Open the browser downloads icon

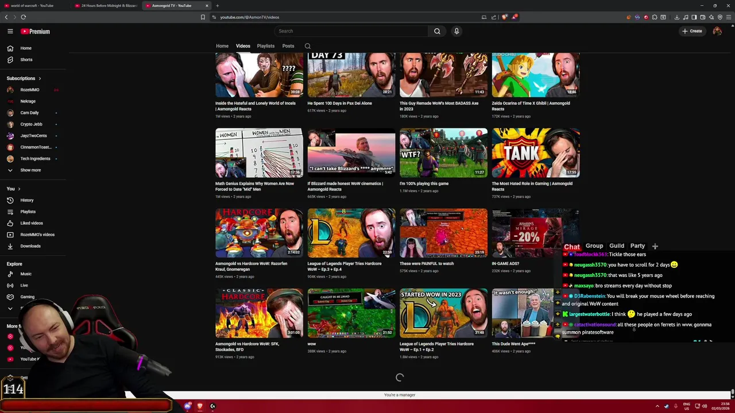[677, 17]
